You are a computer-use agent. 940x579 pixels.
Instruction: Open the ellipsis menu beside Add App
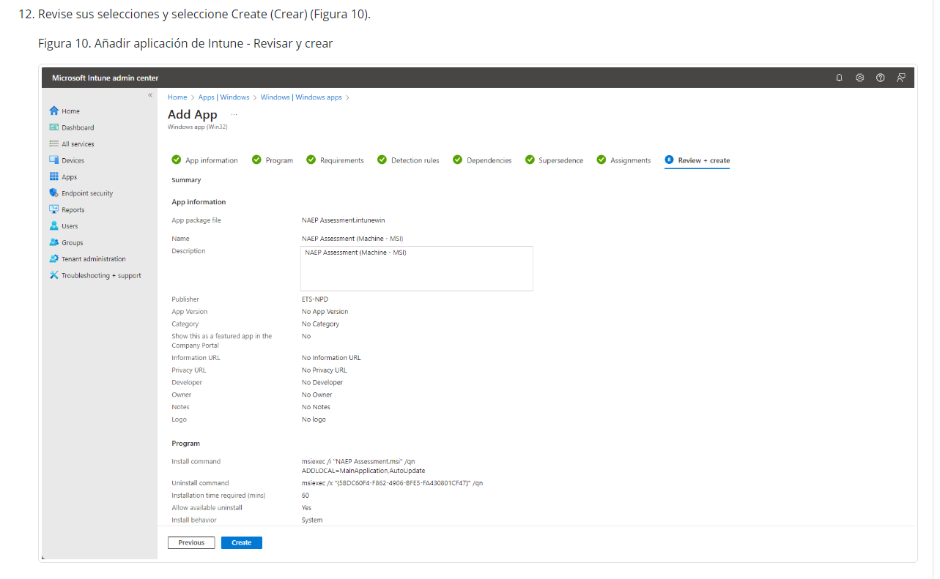click(x=234, y=115)
